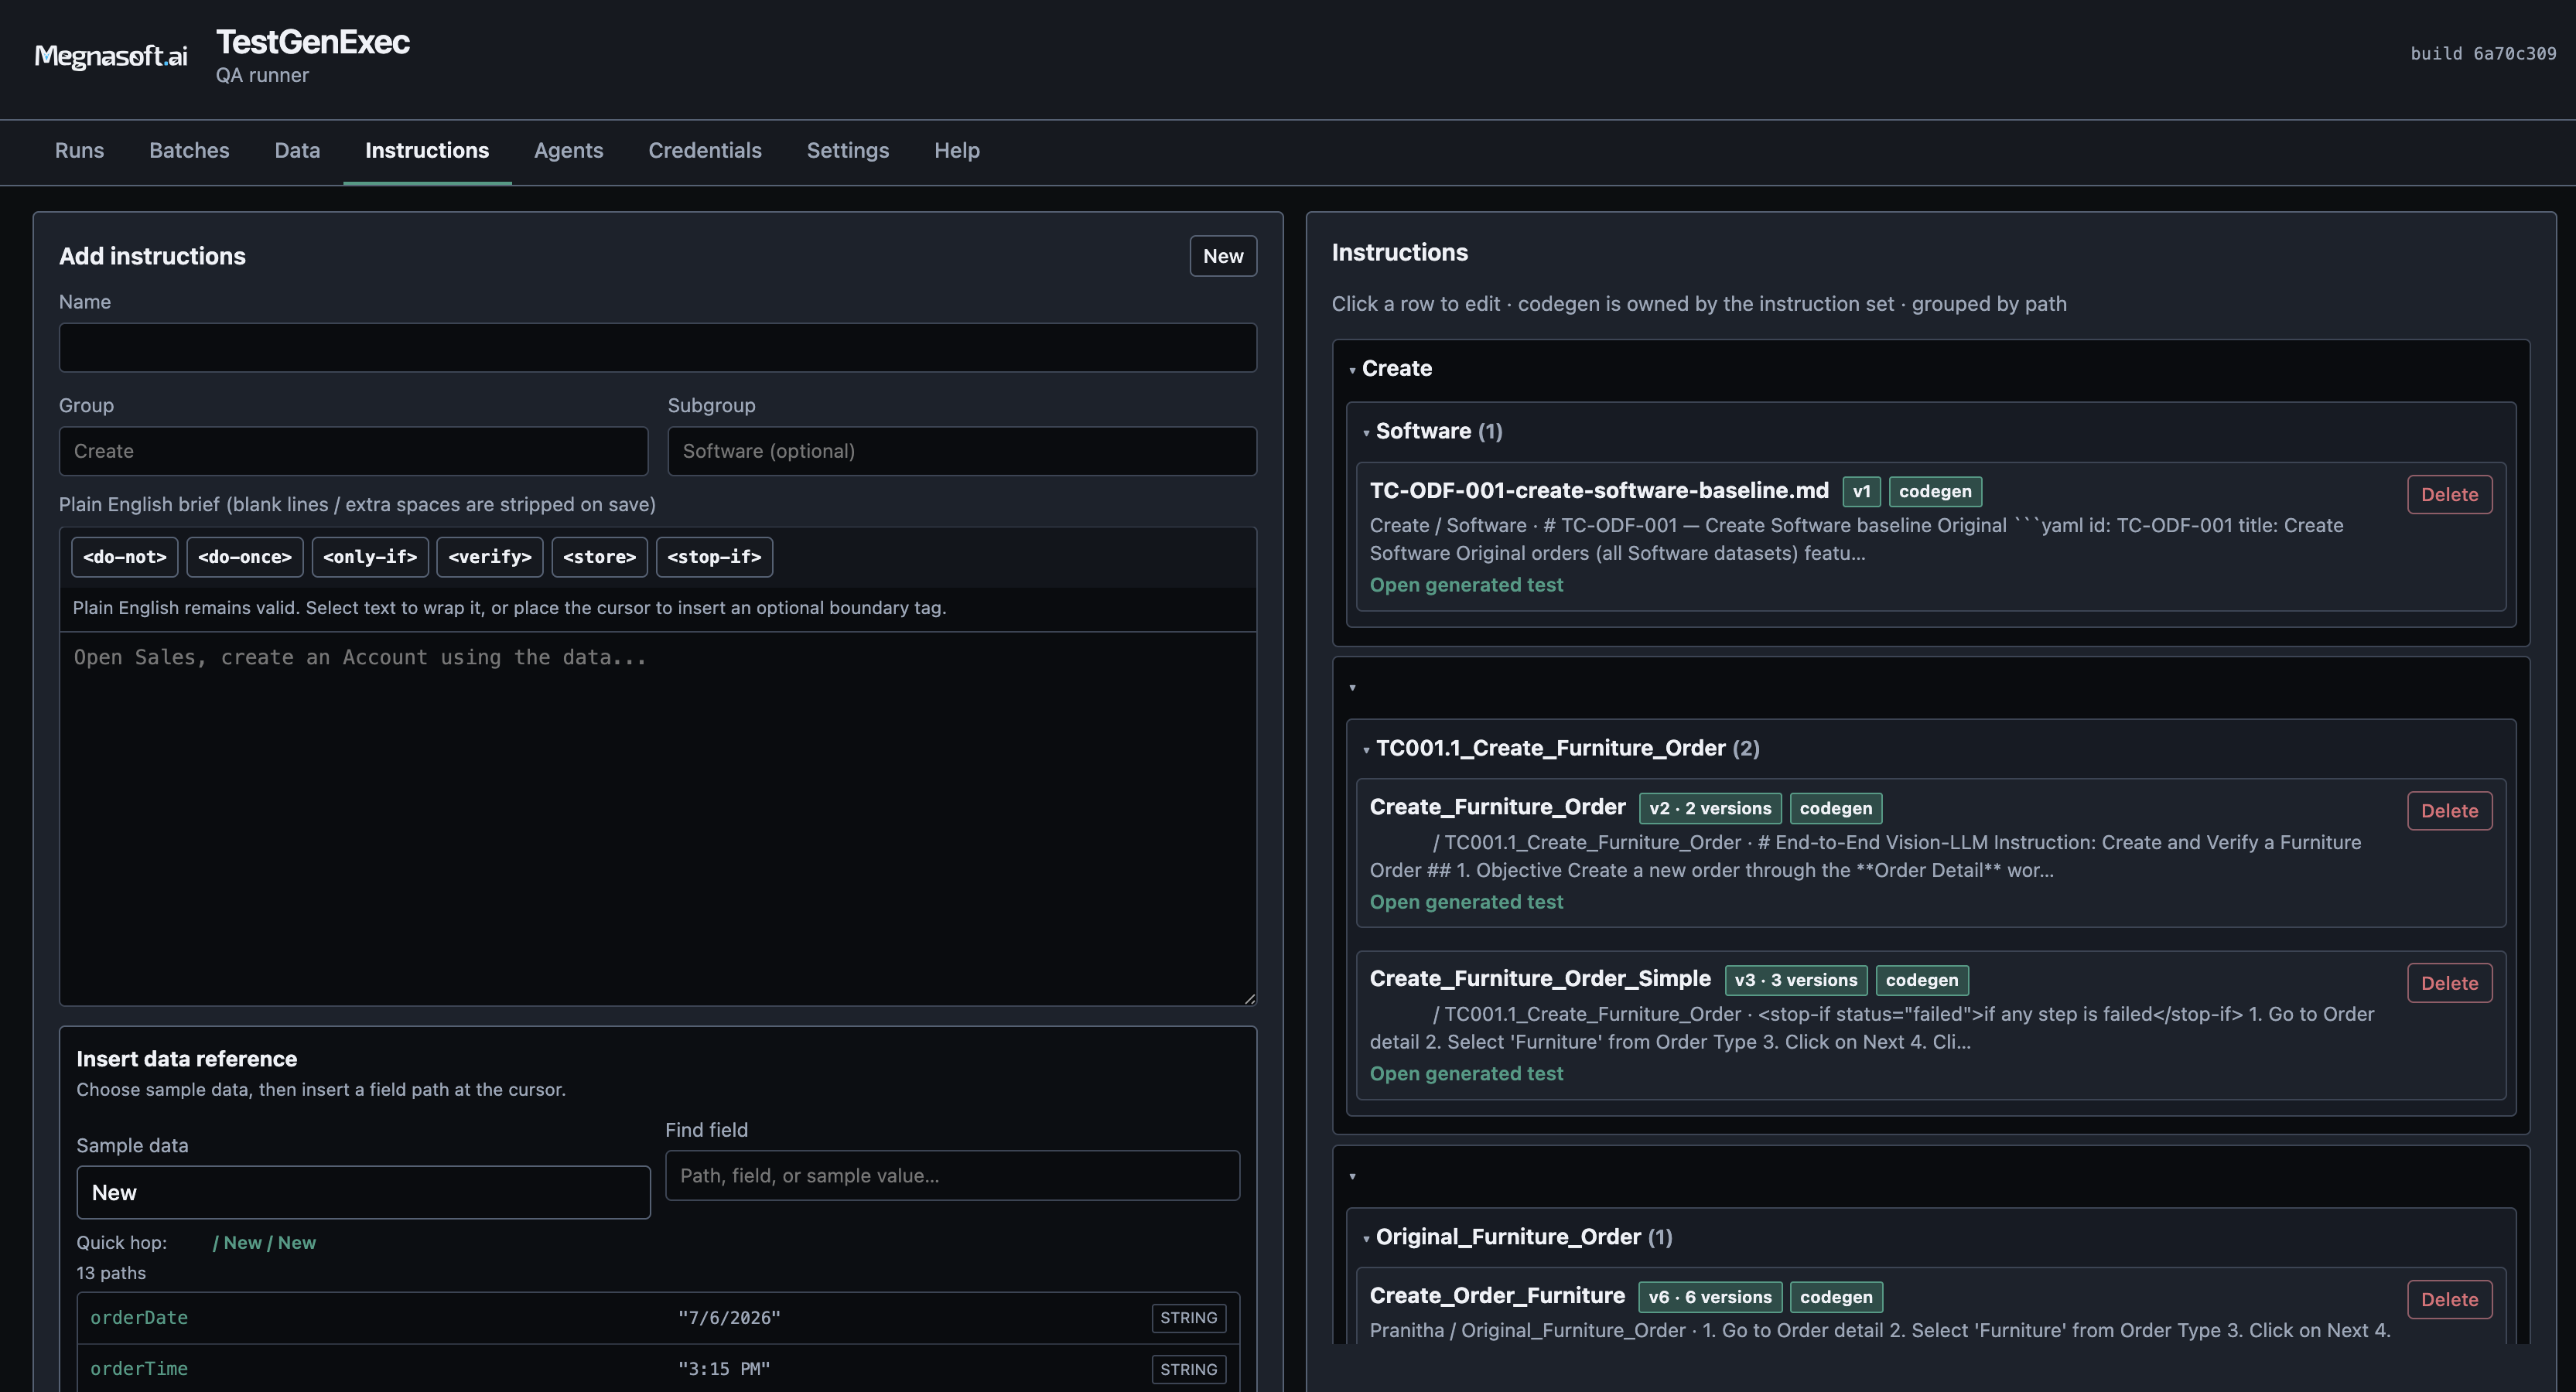
Task: Insert the <only-if> boundary tag
Action: pyautogui.click(x=370, y=557)
